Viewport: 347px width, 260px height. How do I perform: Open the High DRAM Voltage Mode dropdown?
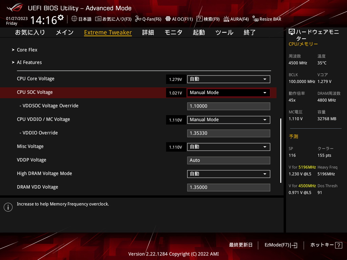pos(228,174)
